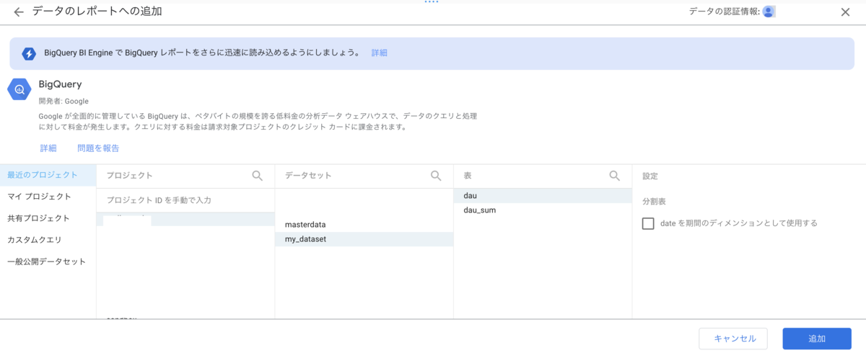Search the 表 column
The width and height of the screenshot is (866, 358).
coord(615,175)
